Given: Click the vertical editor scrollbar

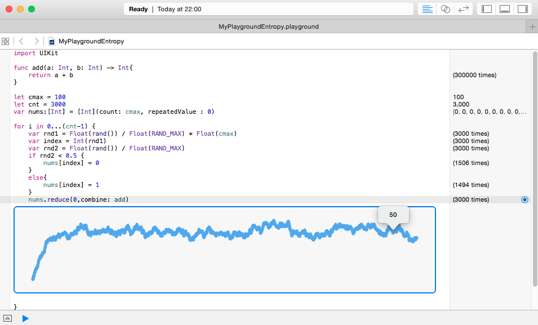Looking at the screenshot, I should point(533,169).
